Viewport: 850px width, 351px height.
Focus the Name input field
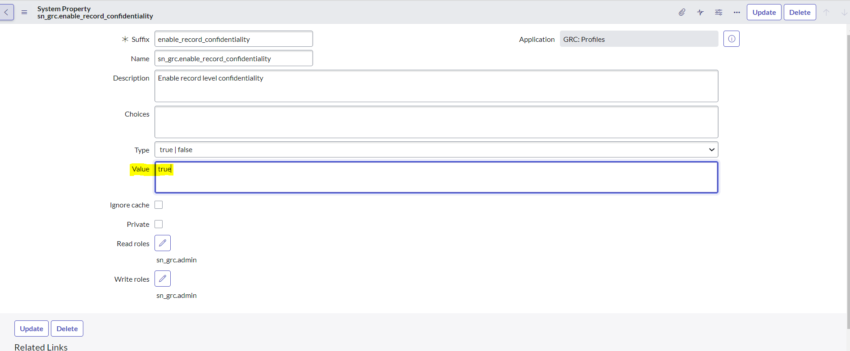(233, 58)
